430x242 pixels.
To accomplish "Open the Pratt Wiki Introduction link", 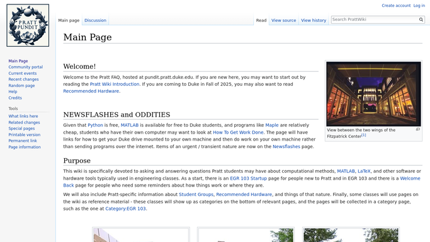I will [x=115, y=84].
